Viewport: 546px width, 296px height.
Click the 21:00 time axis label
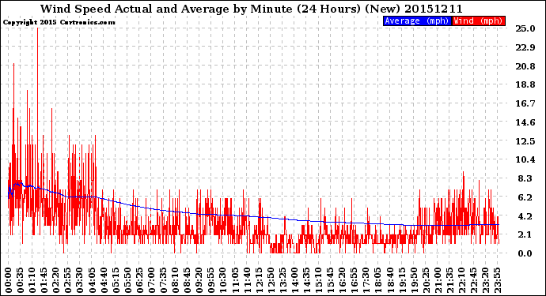pos(438,280)
